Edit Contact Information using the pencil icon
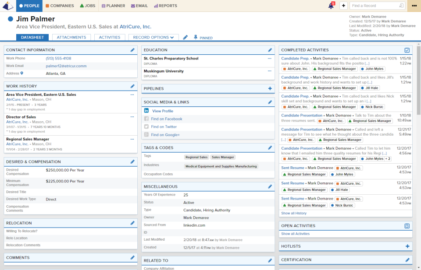 point(132,49)
